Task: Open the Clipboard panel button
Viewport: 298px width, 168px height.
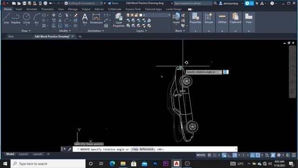Action: click(236, 19)
